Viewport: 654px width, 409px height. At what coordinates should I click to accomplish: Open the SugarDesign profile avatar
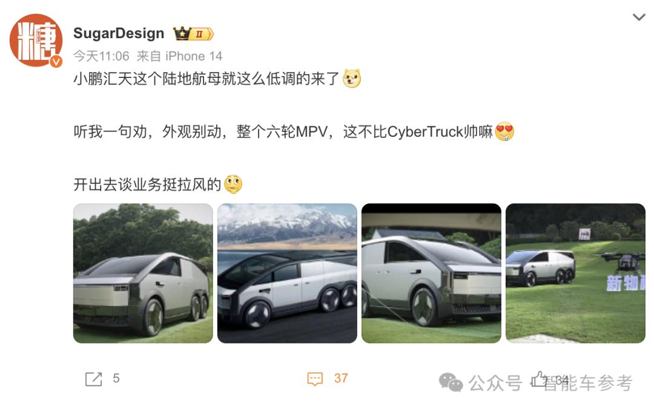click(36, 40)
